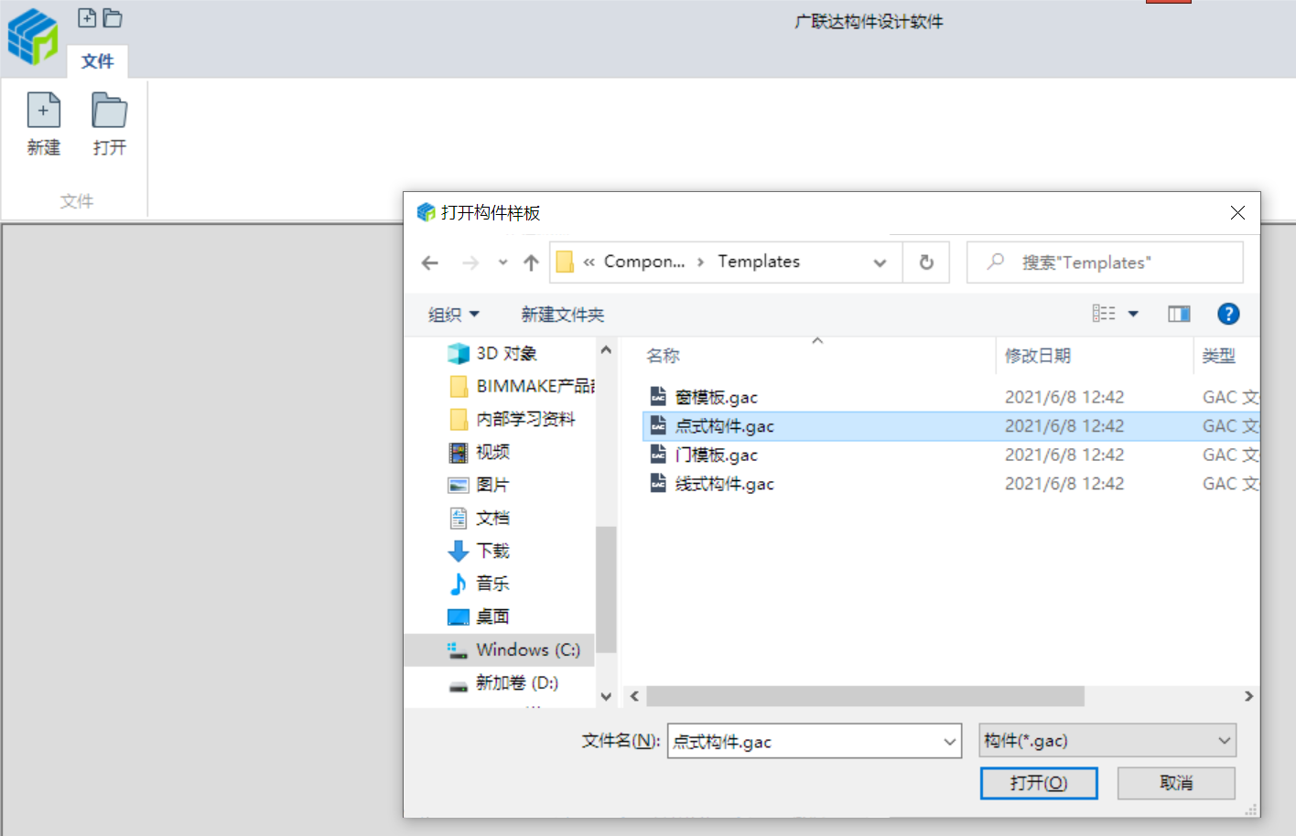Screen dimensions: 1296x836
Task: Open view options dropdown arrow
Action: tap(1133, 314)
